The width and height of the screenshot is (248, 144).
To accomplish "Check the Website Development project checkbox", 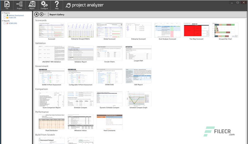I will (4, 15).
